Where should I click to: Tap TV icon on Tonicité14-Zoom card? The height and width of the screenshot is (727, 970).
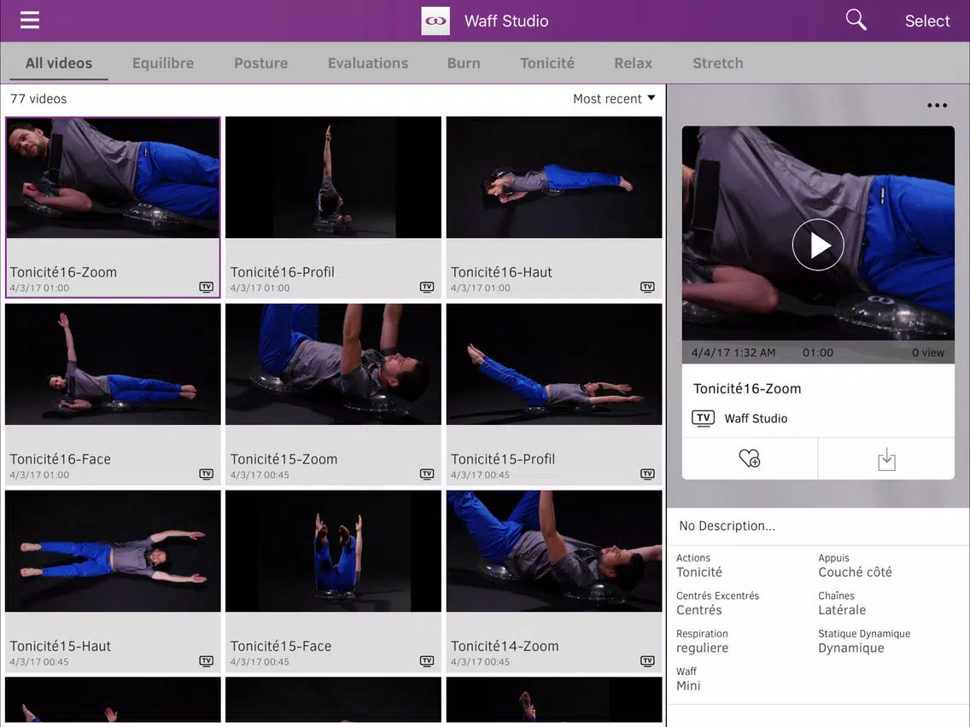click(648, 660)
